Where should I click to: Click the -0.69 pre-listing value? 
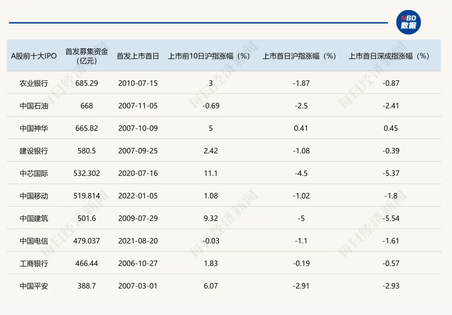coord(211,106)
